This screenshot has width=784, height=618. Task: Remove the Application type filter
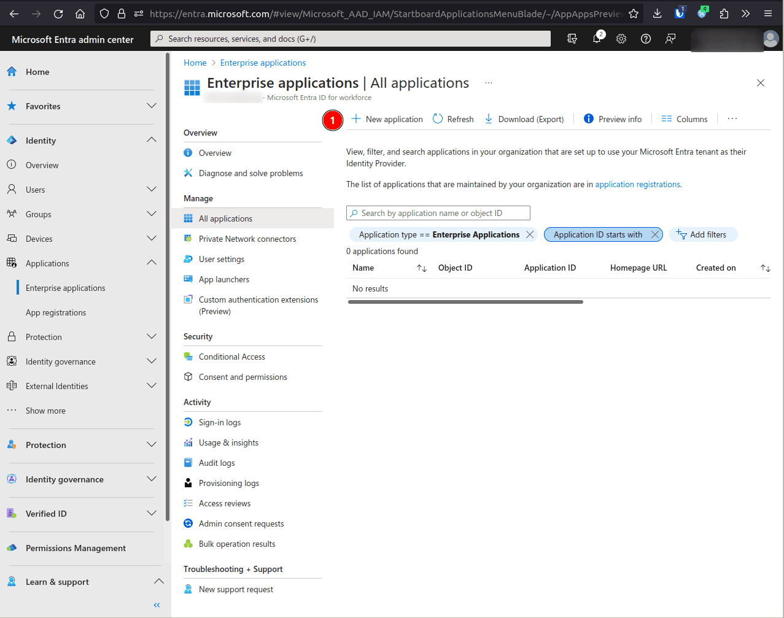530,234
